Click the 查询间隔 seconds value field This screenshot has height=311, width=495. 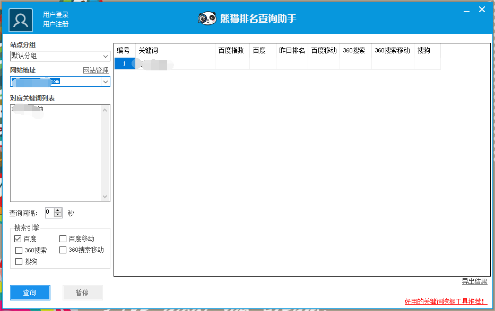49,213
